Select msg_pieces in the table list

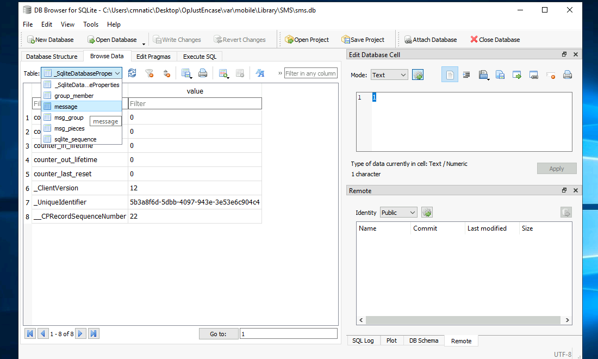(82, 128)
